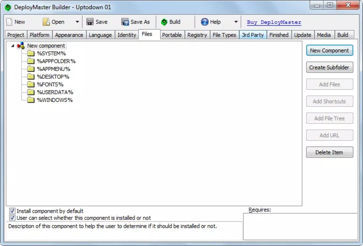Click the DeployMaster title bar app icon
Image resolution: width=363 pixels, height=246 pixels.
[8, 7]
